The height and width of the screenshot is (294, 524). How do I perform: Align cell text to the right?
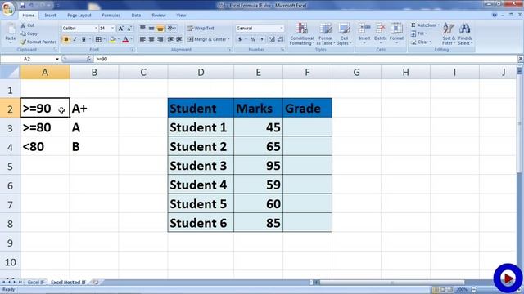160,39
